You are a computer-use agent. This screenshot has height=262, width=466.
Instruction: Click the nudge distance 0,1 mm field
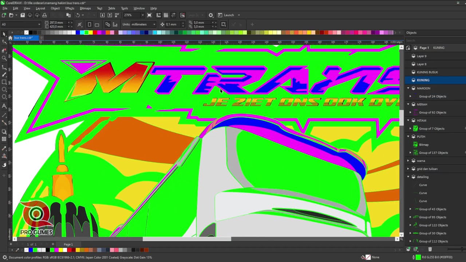(x=172, y=24)
